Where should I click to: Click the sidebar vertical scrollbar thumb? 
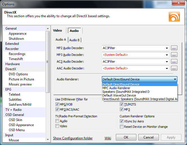[48, 62]
